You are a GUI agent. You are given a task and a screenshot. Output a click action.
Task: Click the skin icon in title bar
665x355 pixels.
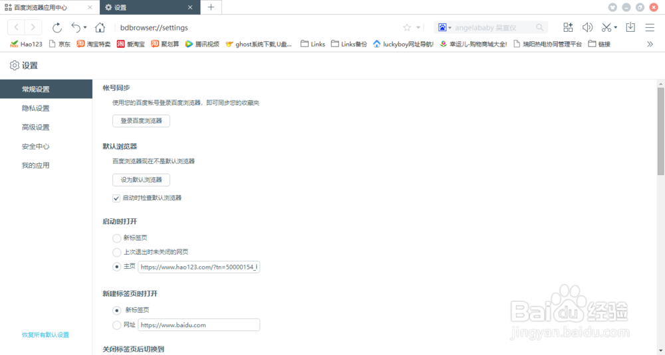[x=612, y=7]
